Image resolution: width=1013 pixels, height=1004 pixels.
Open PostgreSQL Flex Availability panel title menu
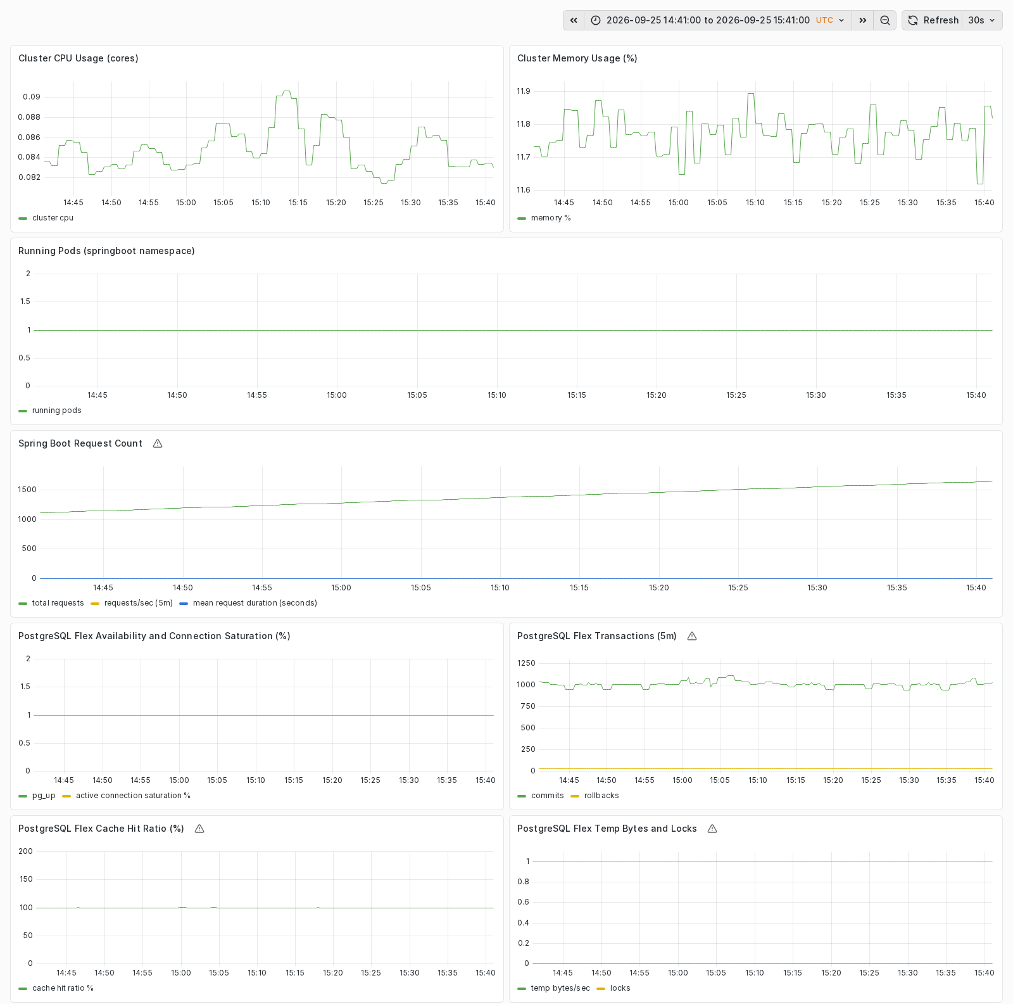tap(154, 636)
